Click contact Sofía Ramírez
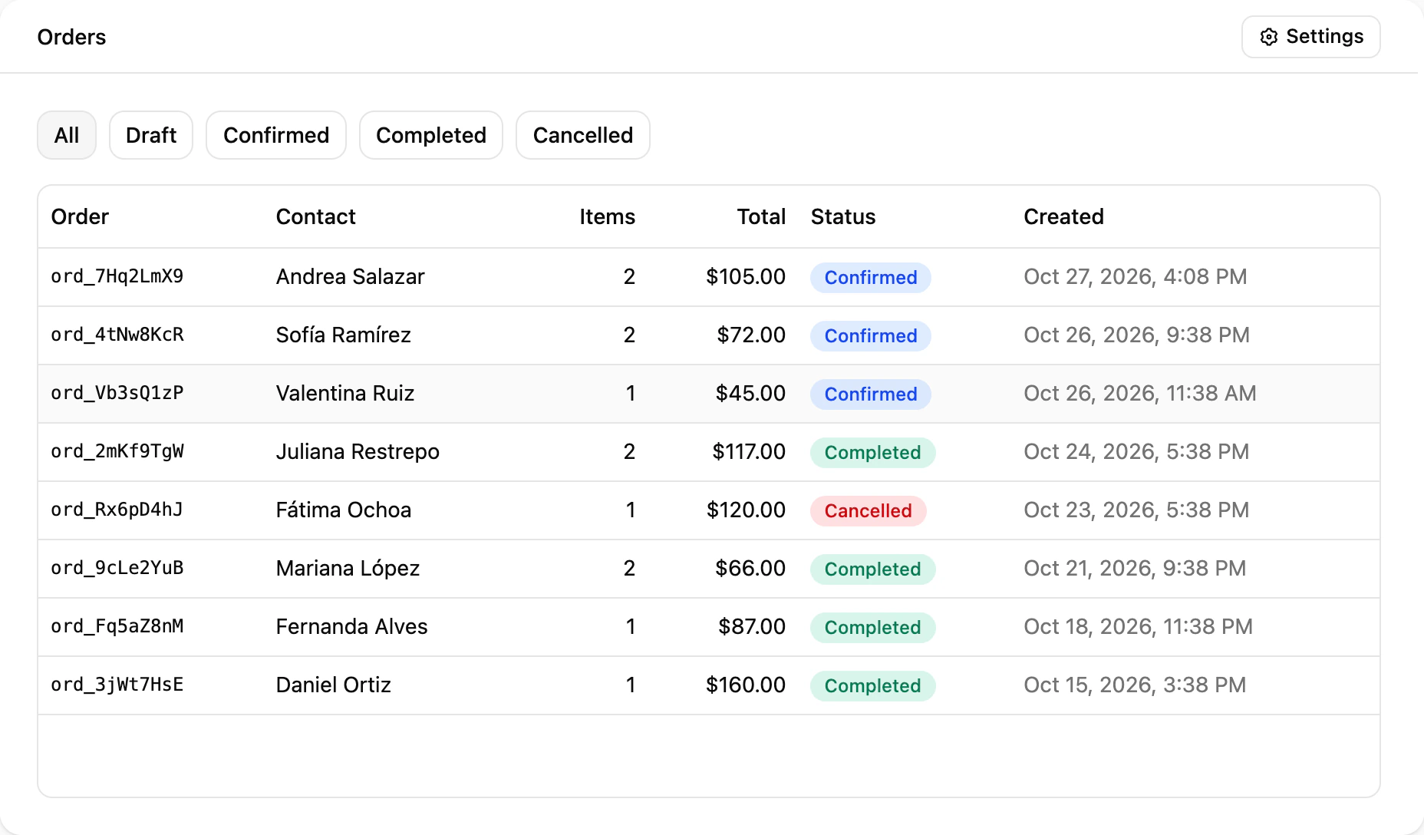The height and width of the screenshot is (835, 1424). [344, 335]
